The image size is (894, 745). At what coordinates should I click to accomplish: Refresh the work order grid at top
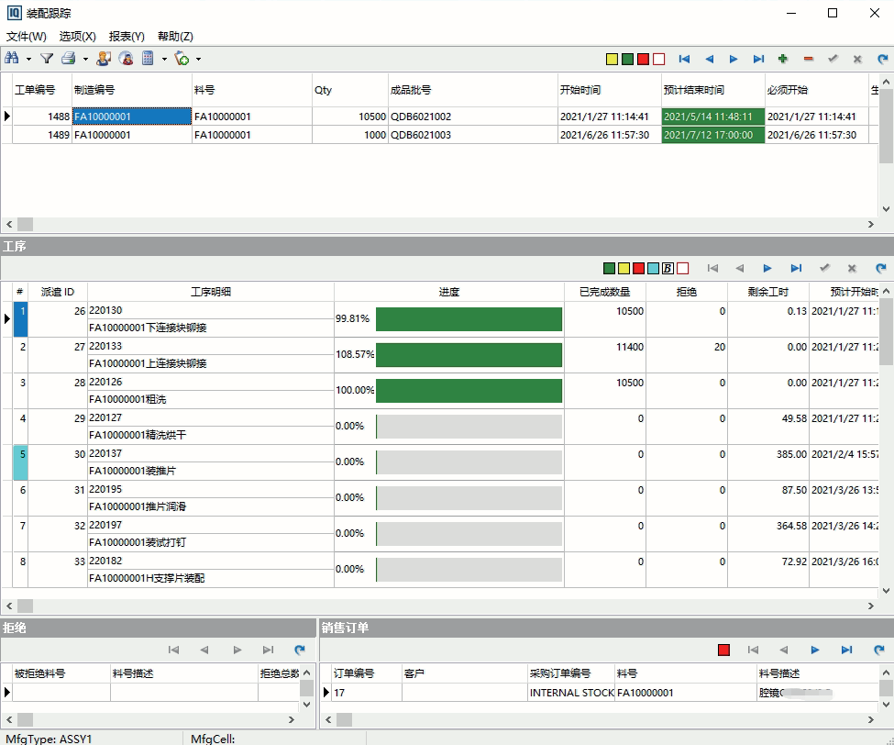[x=882, y=59]
